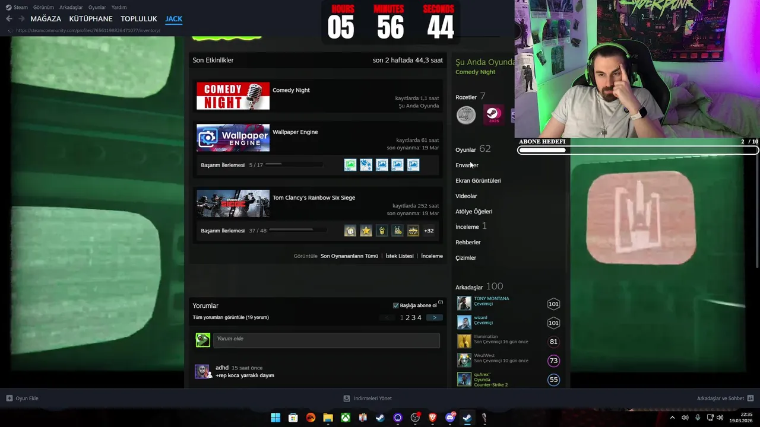Open Comedy Night game banner thumbnail
The image size is (760, 427).
point(233,96)
